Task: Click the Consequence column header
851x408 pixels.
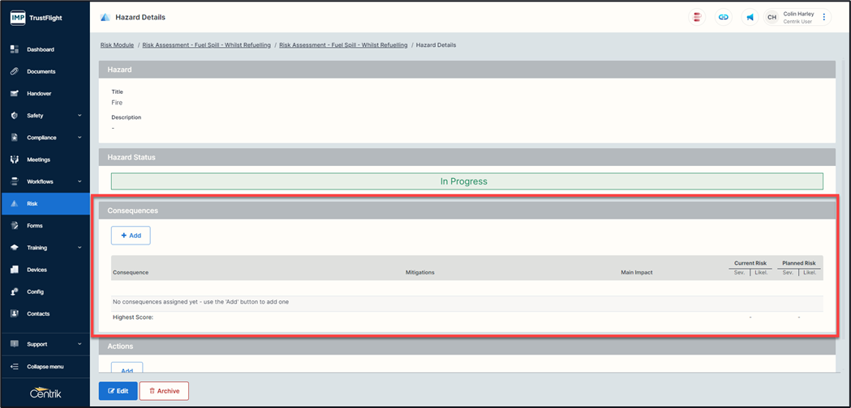Action: [131, 273]
